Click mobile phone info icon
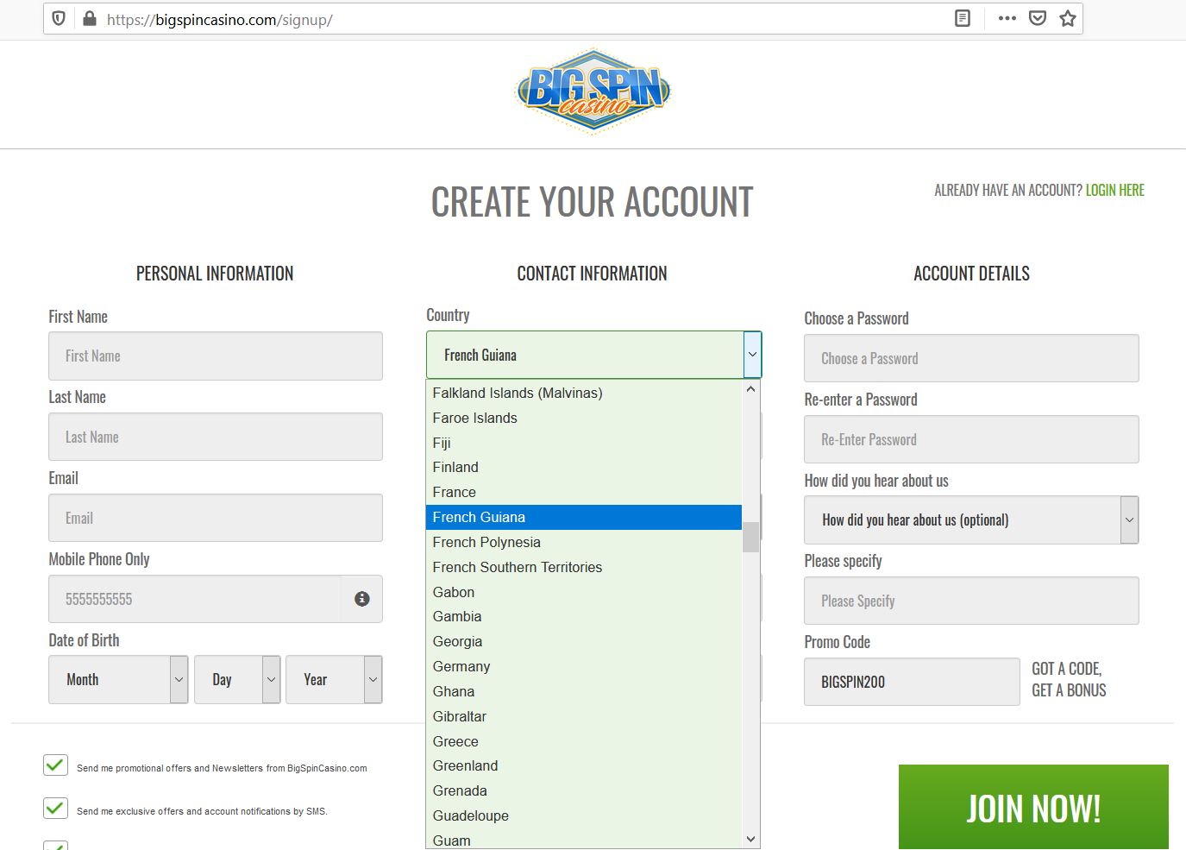1186x850 pixels. click(x=362, y=599)
